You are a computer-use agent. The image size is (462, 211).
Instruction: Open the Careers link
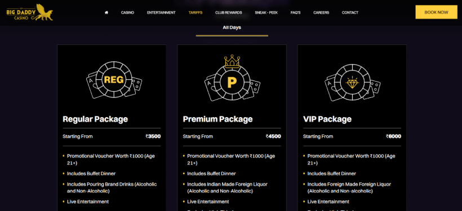321,12
